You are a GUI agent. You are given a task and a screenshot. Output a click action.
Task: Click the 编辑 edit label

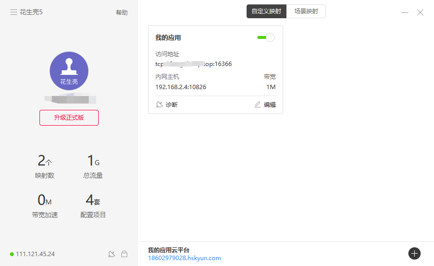(x=270, y=104)
